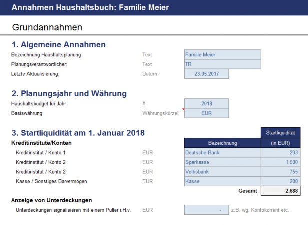Select the Sparkasse amount cell showing 1.500
The height and width of the screenshot is (225, 308).
pyautogui.click(x=280, y=162)
